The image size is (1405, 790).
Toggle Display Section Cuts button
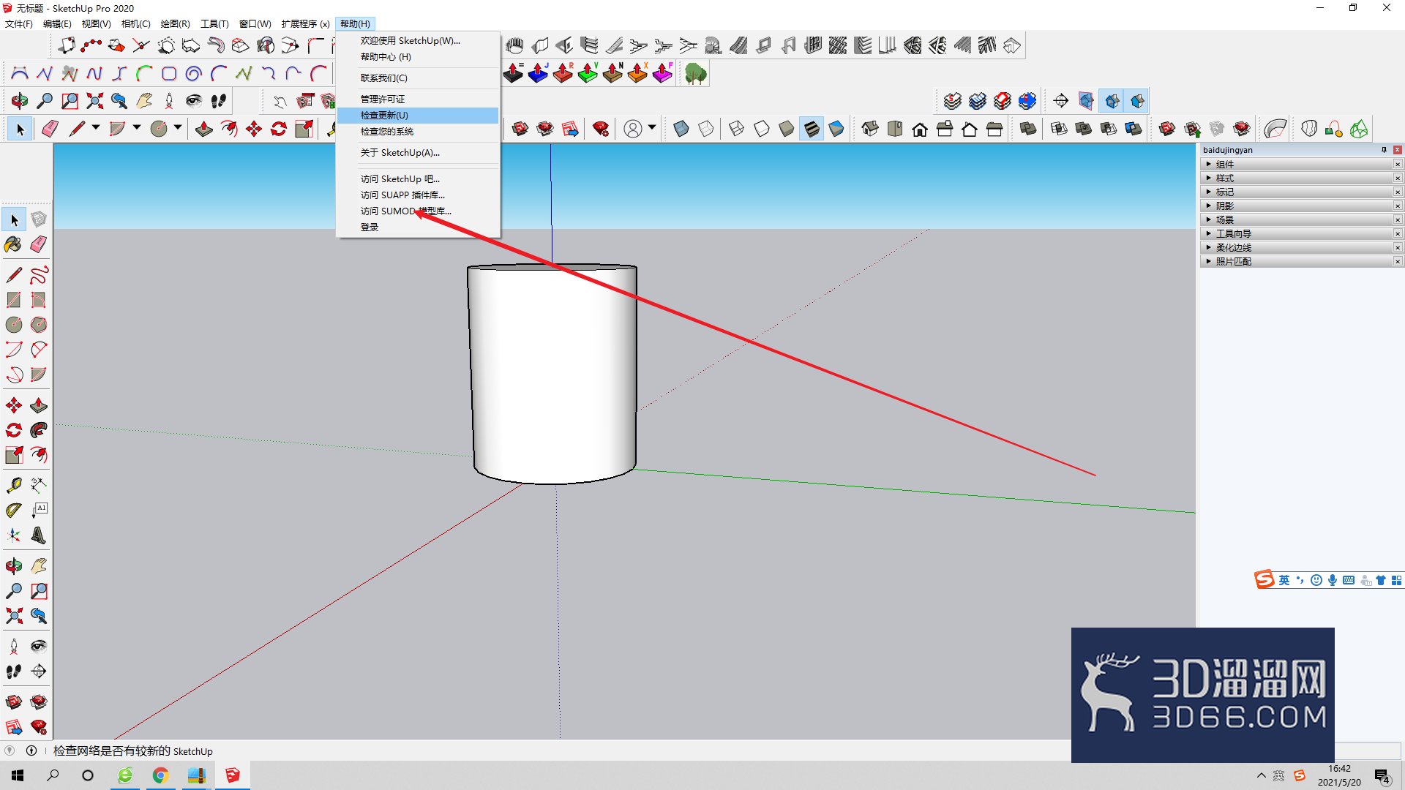pyautogui.click(x=1112, y=101)
